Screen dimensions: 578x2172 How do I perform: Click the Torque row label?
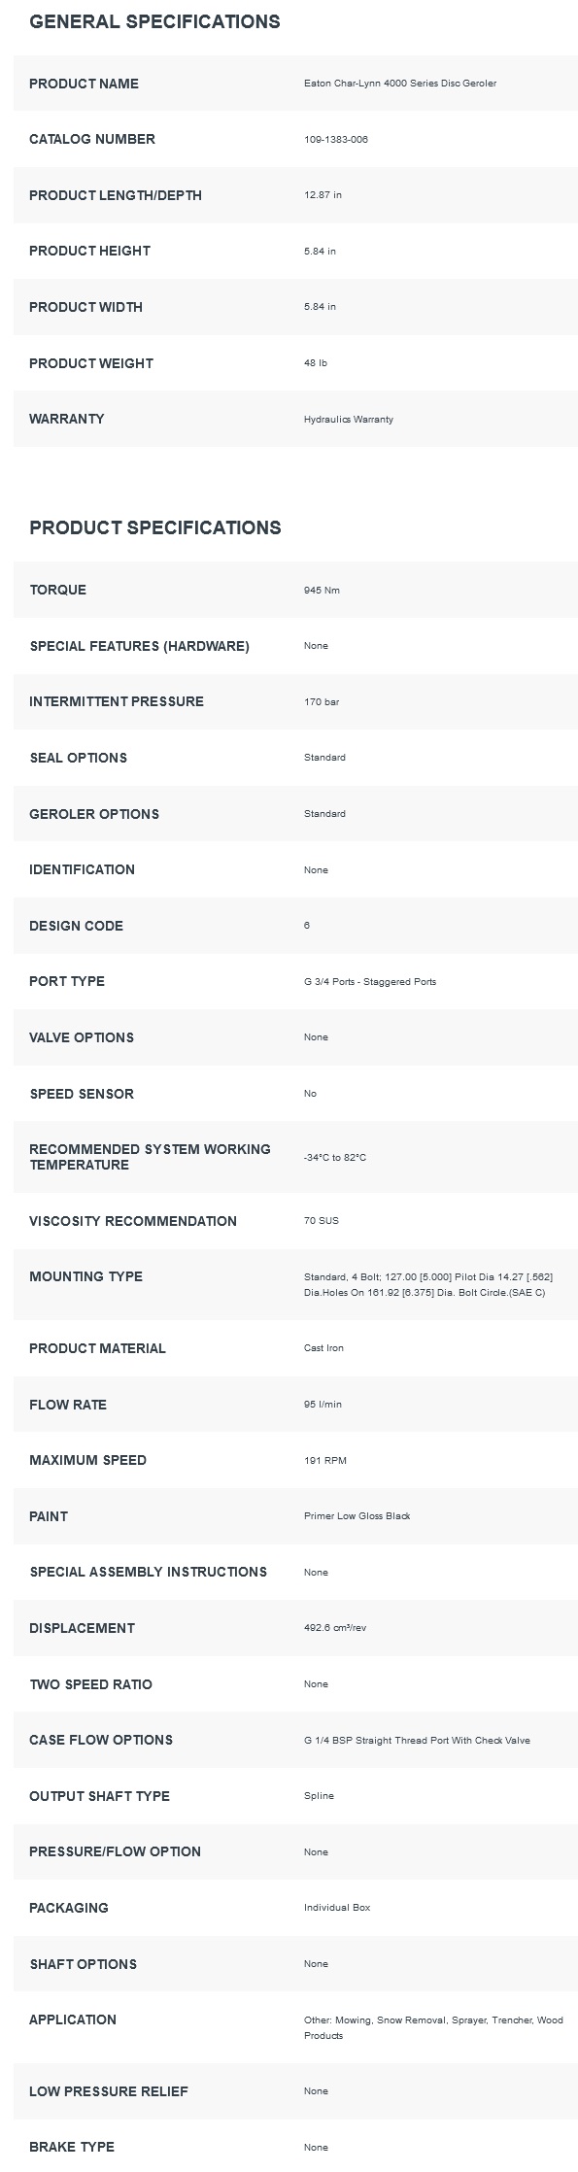pos(57,590)
